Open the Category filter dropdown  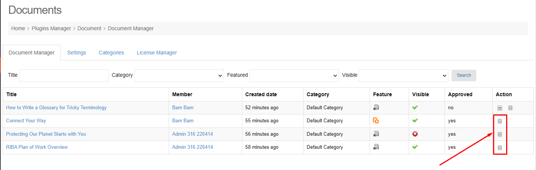coord(179,75)
